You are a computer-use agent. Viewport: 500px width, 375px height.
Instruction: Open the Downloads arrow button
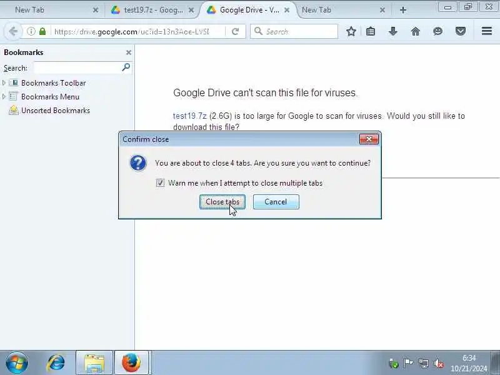pyautogui.click(x=393, y=31)
